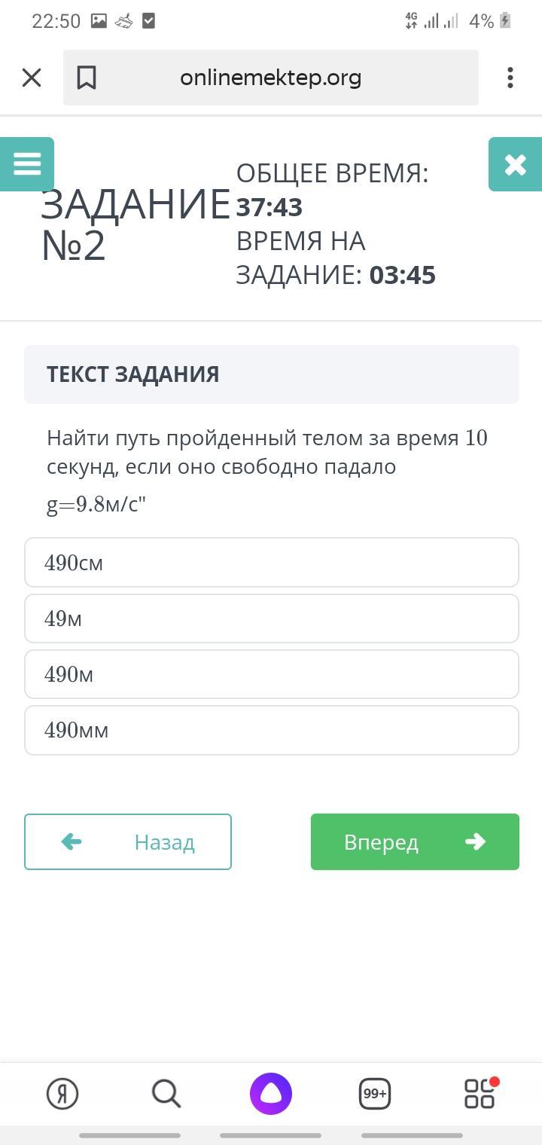Select answer option 49м
The width and height of the screenshot is (542, 1145).
[272, 618]
